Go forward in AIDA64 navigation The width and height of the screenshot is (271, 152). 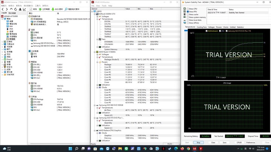pos(7,9)
